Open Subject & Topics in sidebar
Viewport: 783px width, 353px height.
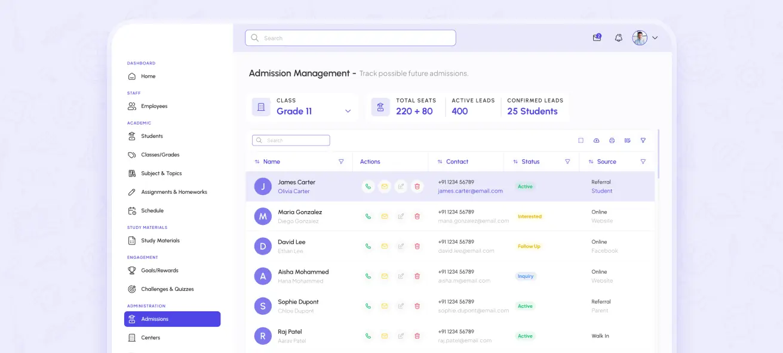tap(172, 174)
